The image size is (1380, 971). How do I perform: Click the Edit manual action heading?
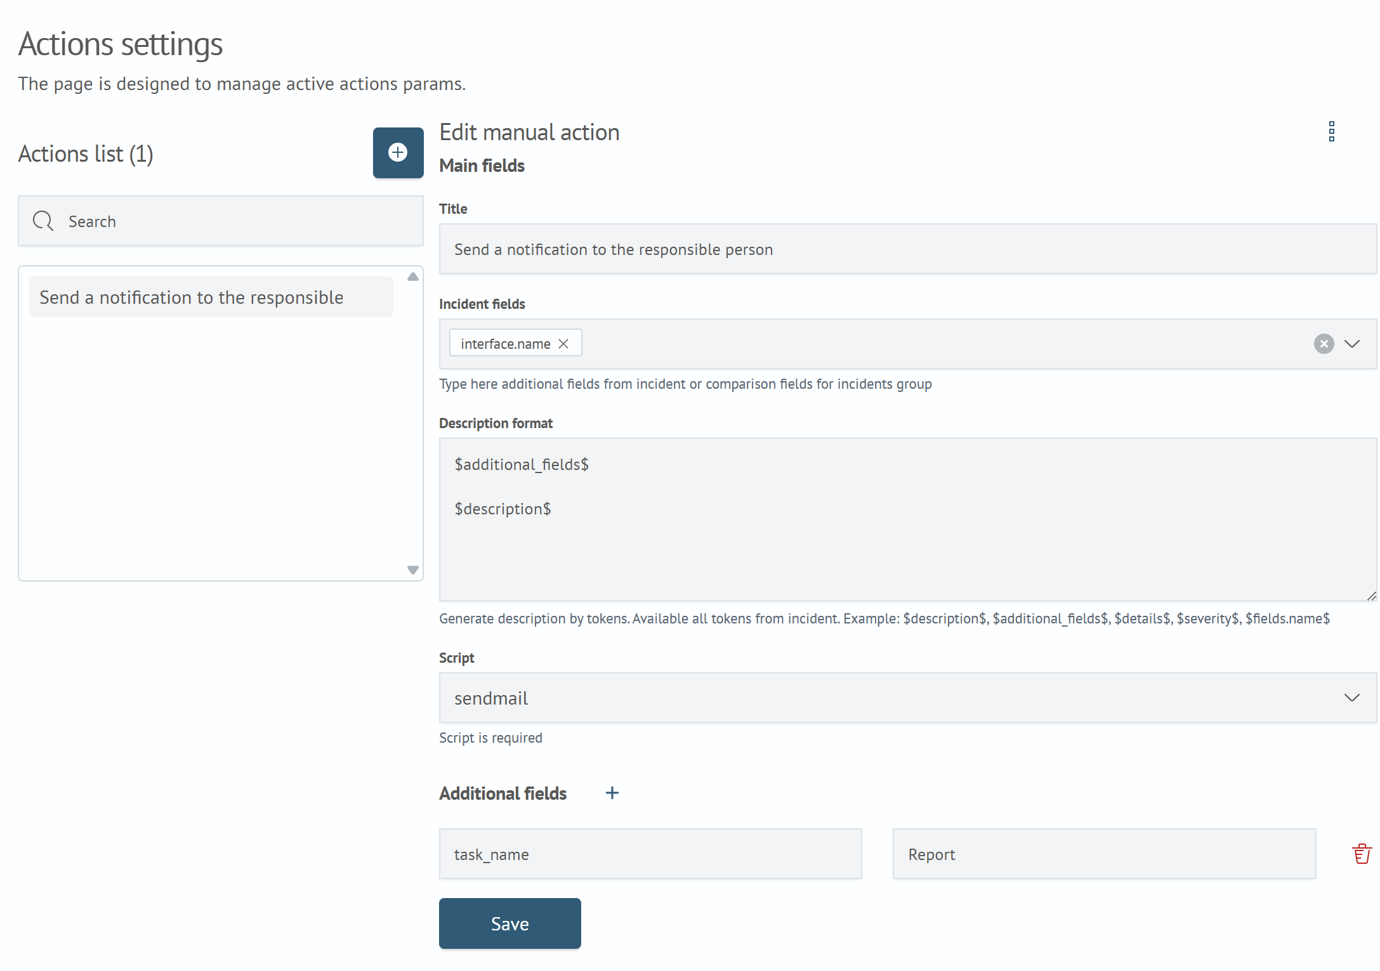coord(529,133)
